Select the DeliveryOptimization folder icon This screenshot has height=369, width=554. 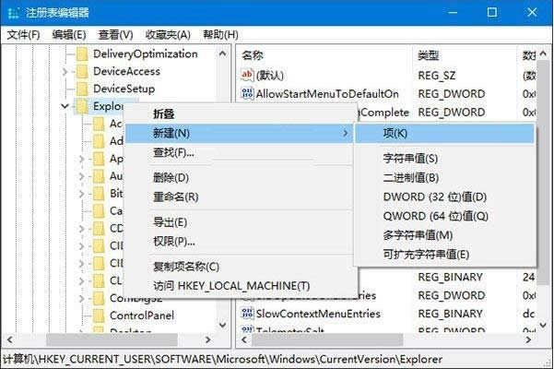coord(81,54)
